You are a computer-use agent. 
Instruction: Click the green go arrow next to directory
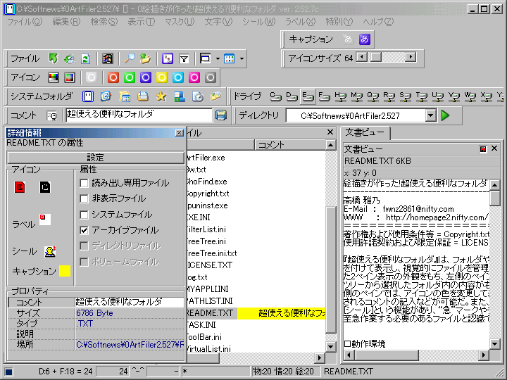[445, 115]
